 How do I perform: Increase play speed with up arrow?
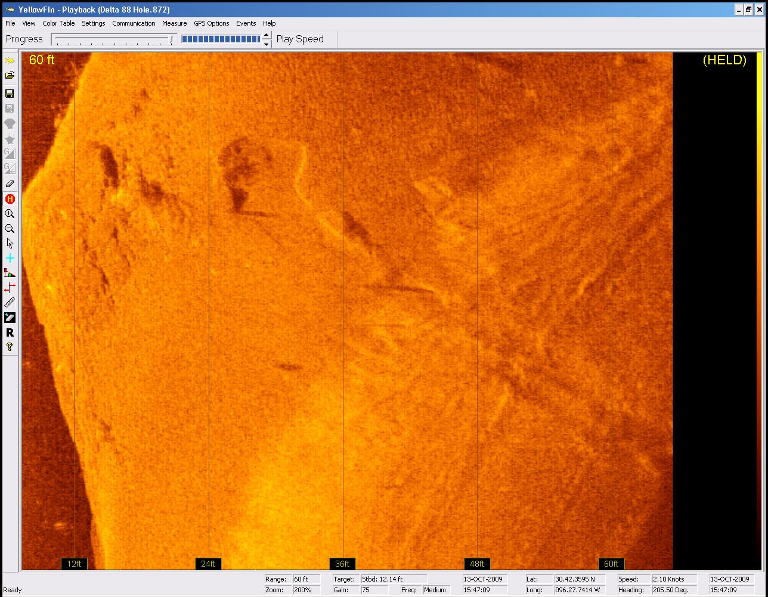[266, 35]
